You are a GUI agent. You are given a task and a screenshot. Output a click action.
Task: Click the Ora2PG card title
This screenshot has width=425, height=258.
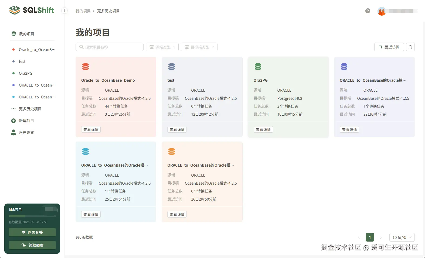pos(261,80)
